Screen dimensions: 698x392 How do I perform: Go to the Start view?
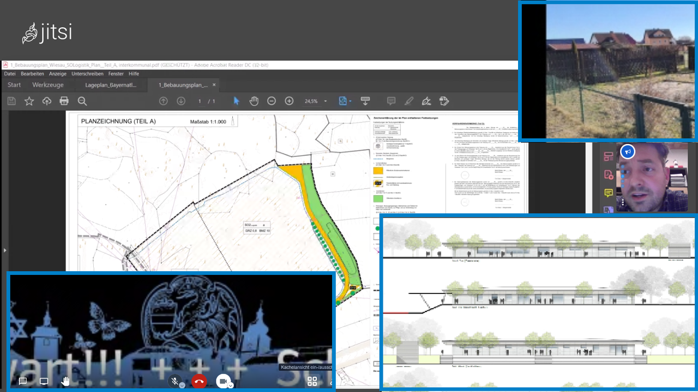(x=14, y=85)
